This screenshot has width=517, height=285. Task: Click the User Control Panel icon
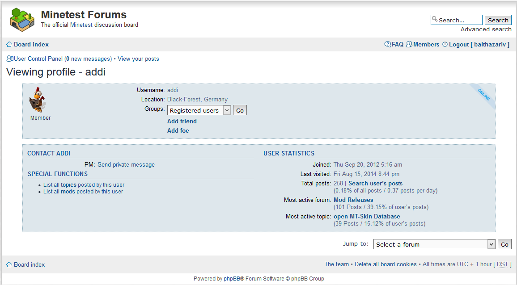[9, 59]
